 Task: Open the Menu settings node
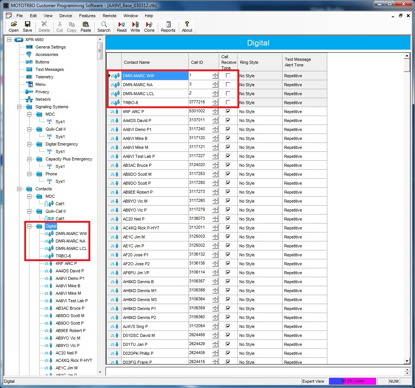pos(40,84)
